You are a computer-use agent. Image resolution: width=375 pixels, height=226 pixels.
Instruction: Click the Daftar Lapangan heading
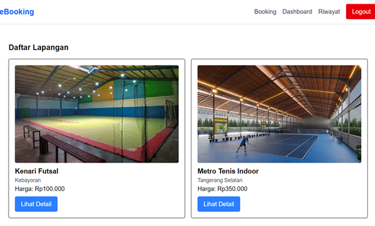click(x=39, y=47)
